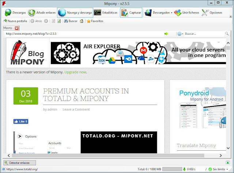Go back with the Atrás button

tap(36, 21)
